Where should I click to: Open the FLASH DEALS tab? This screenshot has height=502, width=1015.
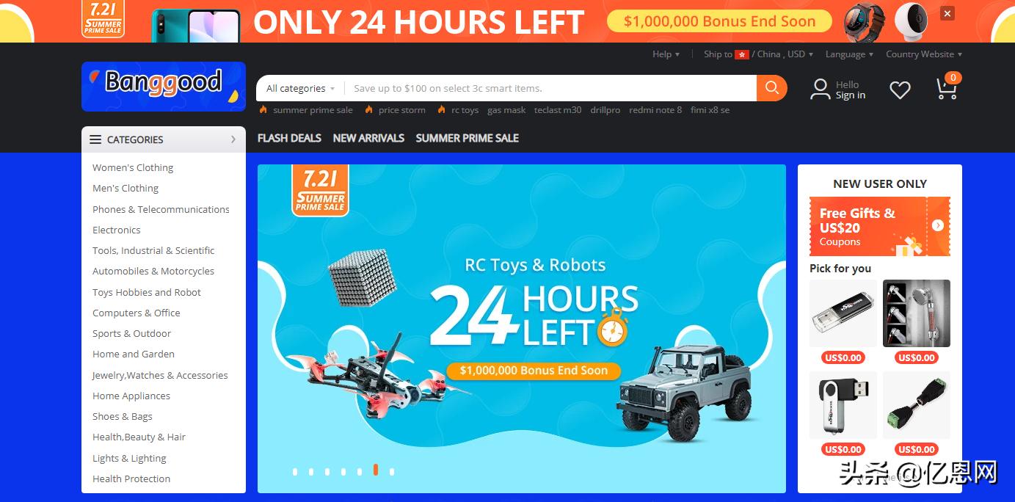coord(289,138)
